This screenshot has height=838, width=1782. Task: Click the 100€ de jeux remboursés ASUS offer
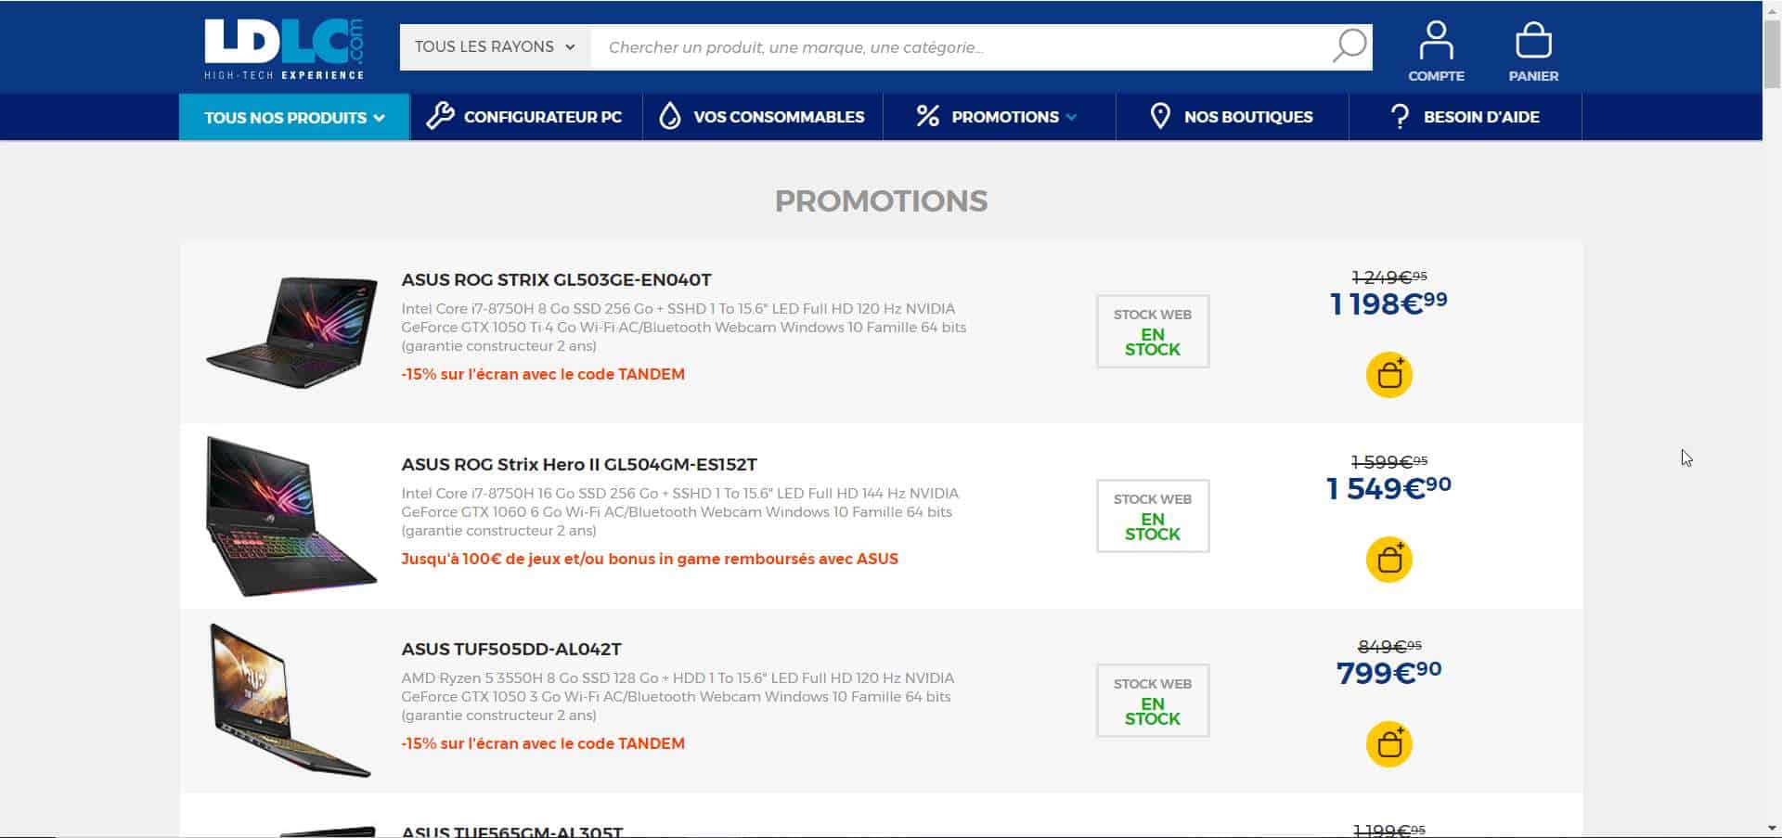pos(650,559)
